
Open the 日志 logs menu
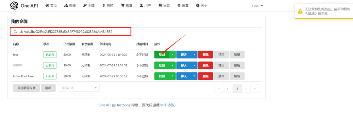tap(164, 6)
